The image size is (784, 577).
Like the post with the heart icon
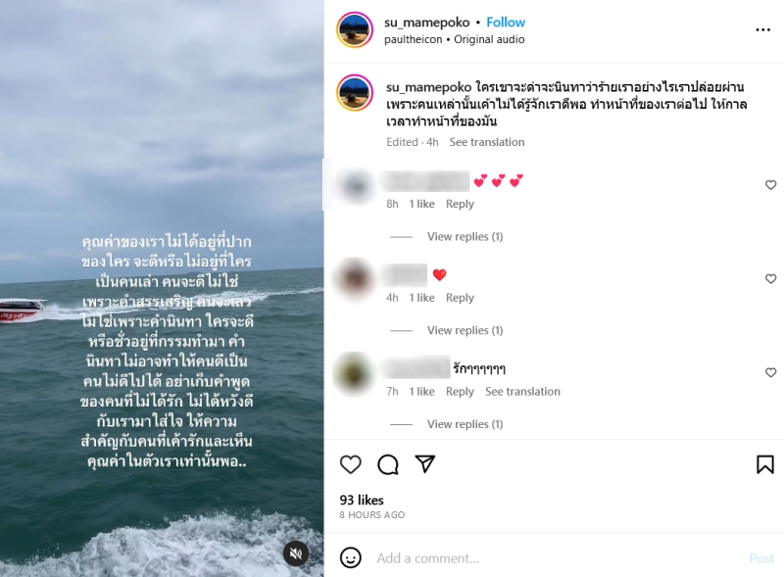(x=351, y=464)
